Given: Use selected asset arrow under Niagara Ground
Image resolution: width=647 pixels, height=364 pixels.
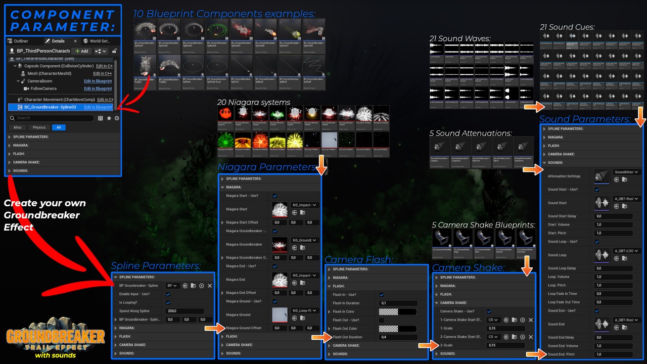Looking at the screenshot, I should coord(295,318).
